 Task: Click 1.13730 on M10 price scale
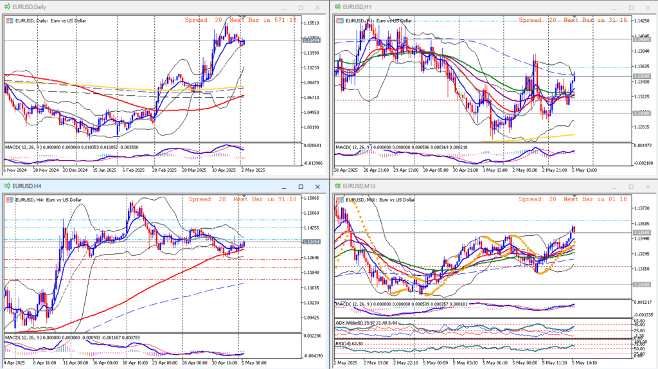pos(641,208)
